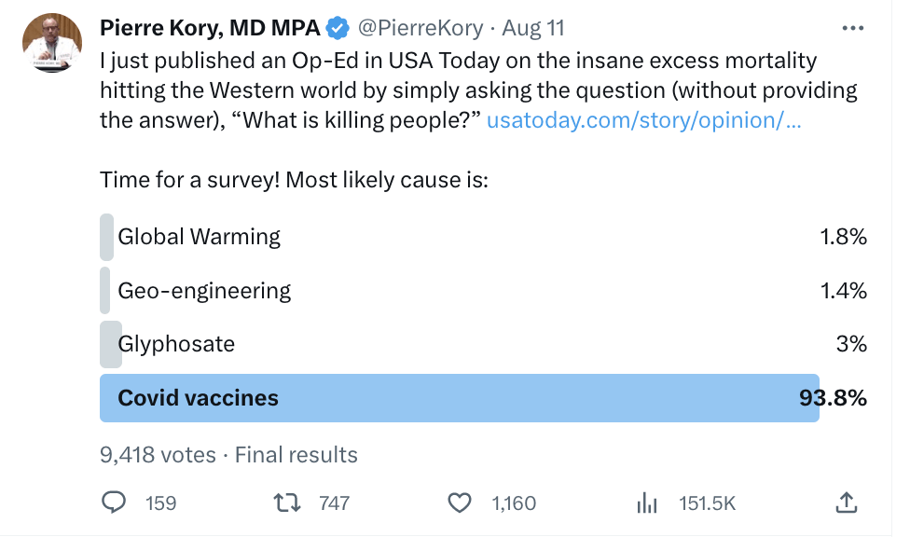Click the Pierre Kory, MD MPA display name
The width and height of the screenshot is (910, 537).
pyautogui.click(x=209, y=28)
